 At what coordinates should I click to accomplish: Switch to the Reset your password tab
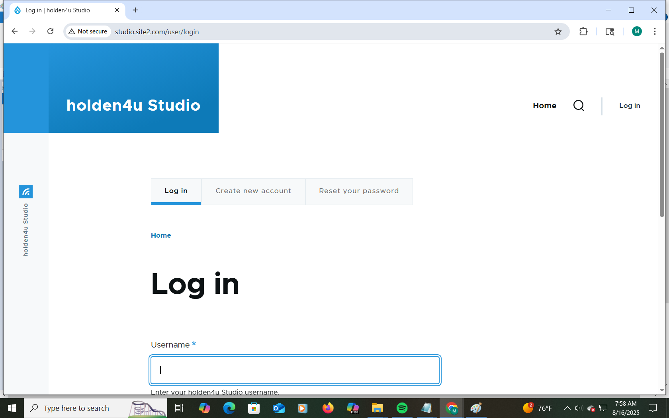point(359,191)
